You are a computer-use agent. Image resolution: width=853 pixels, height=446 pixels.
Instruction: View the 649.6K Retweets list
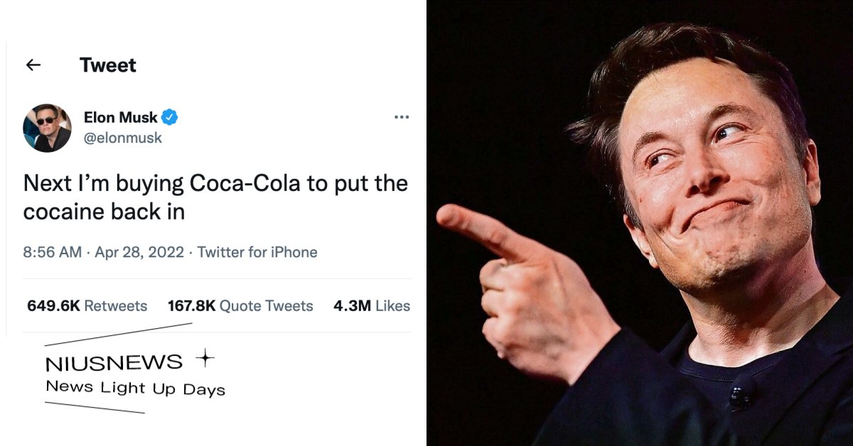coord(87,306)
